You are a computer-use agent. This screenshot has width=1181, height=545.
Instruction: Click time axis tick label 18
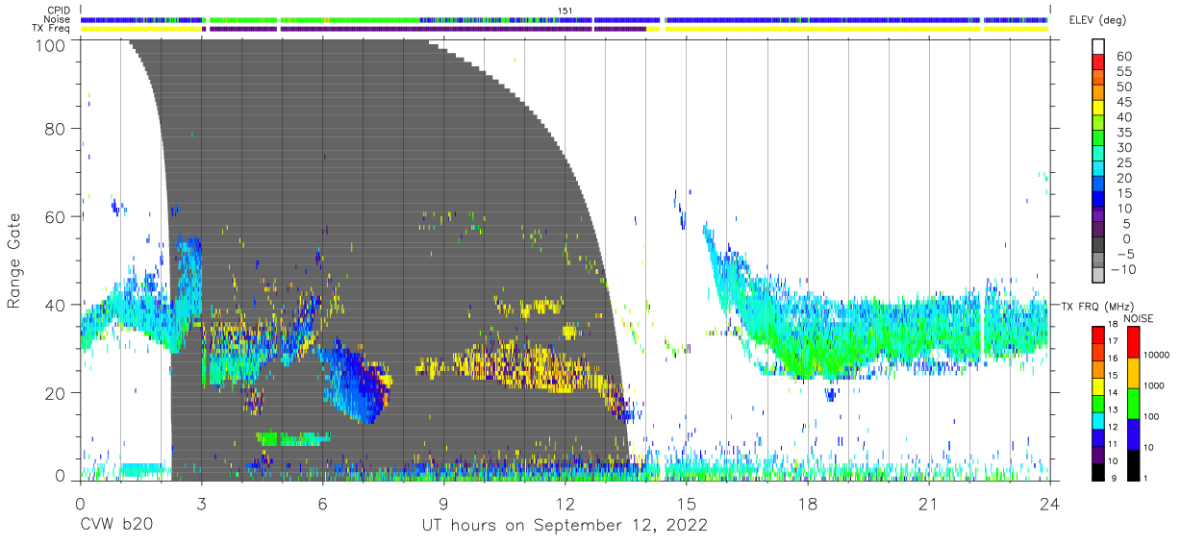pos(807,504)
